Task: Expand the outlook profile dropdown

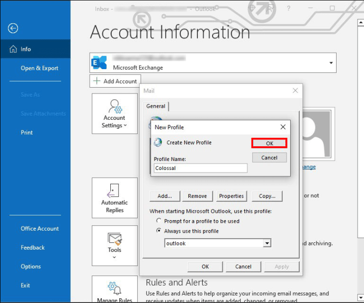Action: point(267,243)
